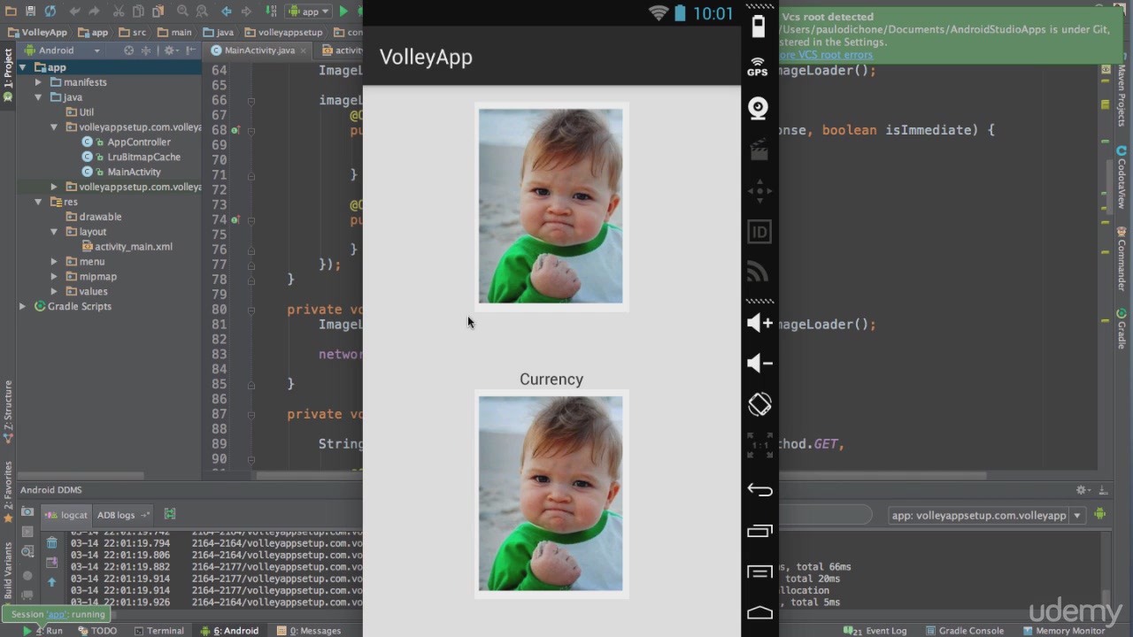Open the TODO tool window tab
1133x637 pixels.
(x=97, y=631)
